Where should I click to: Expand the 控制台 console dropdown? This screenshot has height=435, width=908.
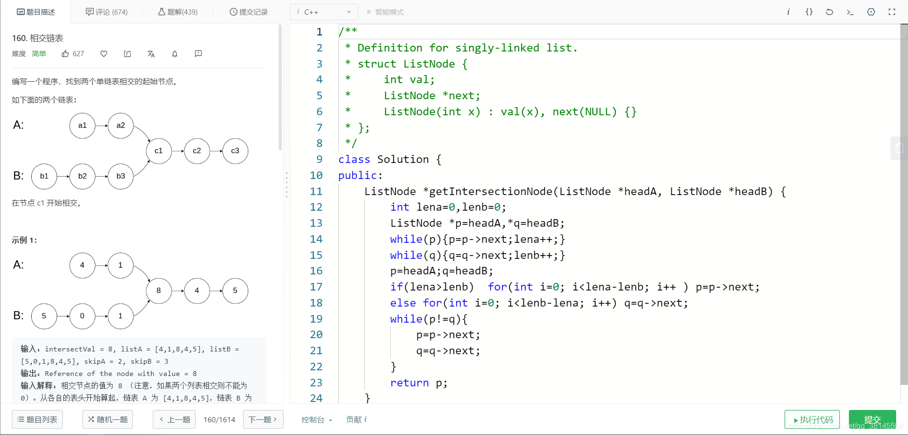pos(317,419)
